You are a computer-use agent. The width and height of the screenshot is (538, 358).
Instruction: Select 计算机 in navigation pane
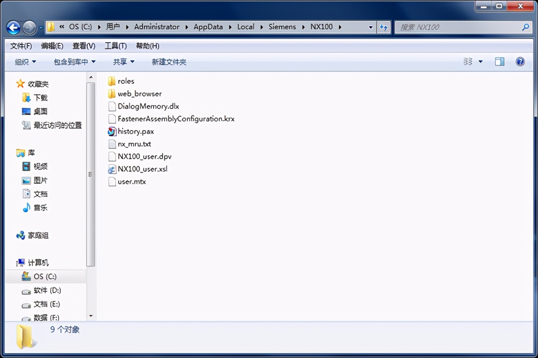point(38,263)
